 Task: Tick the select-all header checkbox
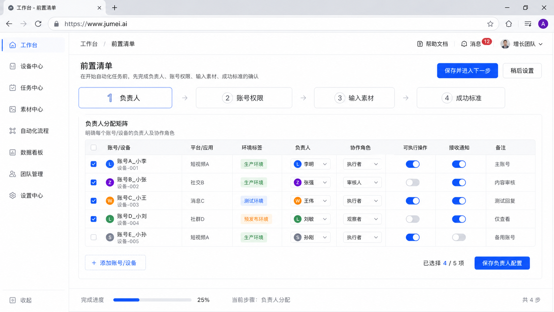(94, 148)
